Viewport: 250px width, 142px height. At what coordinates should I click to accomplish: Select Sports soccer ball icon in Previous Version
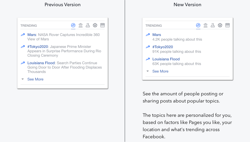point(95,25)
